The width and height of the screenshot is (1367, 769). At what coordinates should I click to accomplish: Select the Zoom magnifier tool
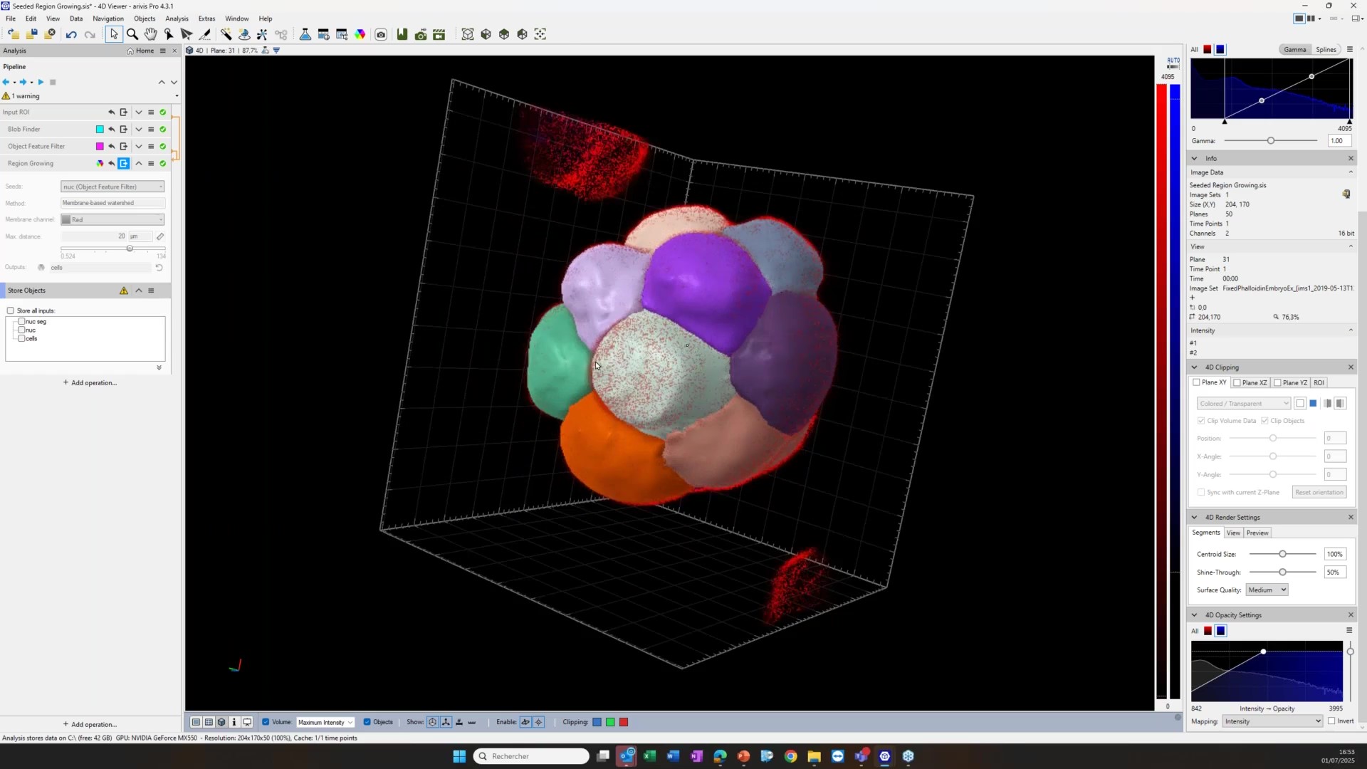pos(132,34)
